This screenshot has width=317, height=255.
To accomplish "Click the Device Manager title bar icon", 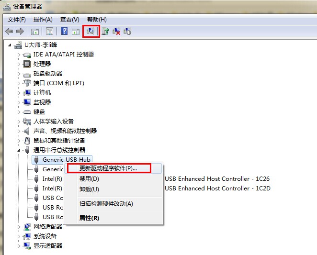I will (7, 7).
